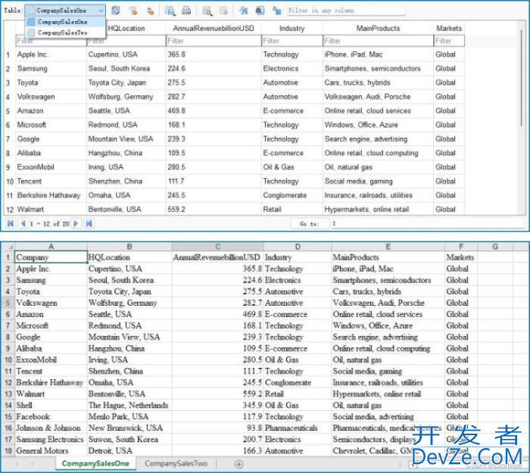530x473 pixels.
Task: Select the 'Apple Inc.' cell in database grid
Action: point(51,54)
